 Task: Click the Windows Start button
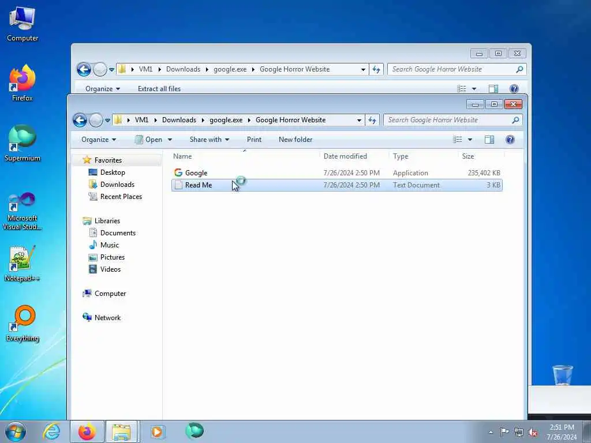(x=16, y=431)
